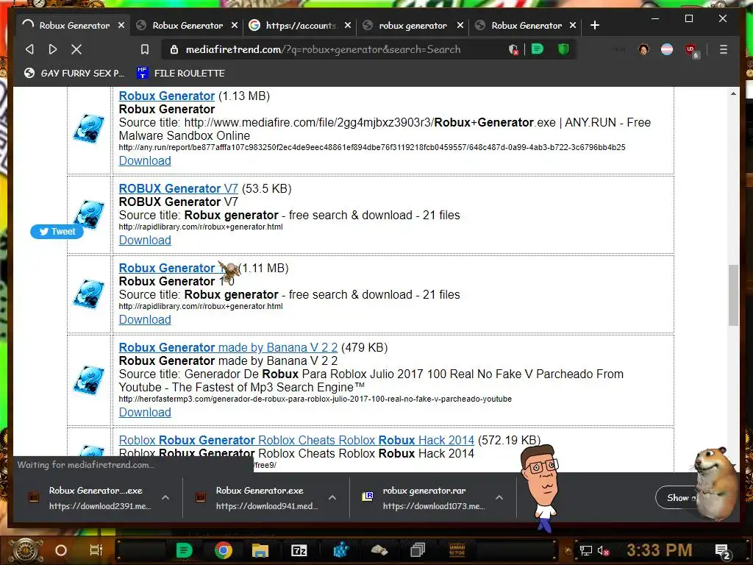Open Task View on the taskbar
The image size is (753, 565).
(96, 550)
